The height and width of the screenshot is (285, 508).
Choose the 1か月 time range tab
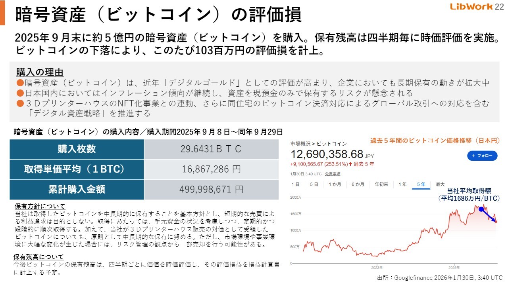click(335, 184)
